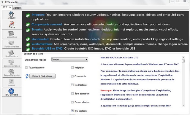
Task: Click the 'Integrate:' heading text
Action: coord(39,15)
